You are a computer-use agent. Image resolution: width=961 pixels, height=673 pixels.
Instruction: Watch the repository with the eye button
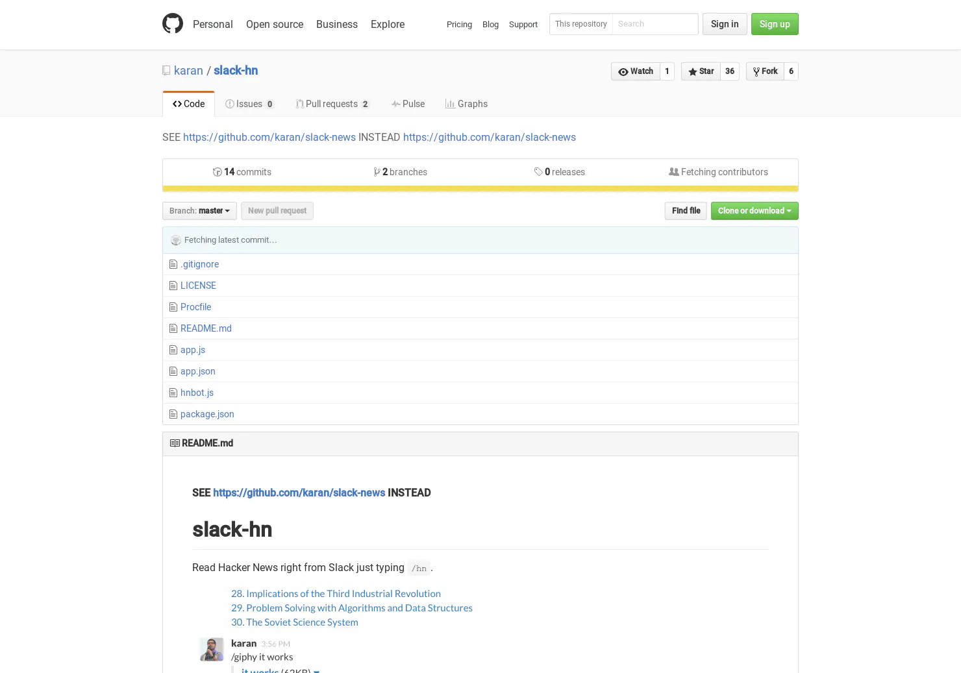636,71
